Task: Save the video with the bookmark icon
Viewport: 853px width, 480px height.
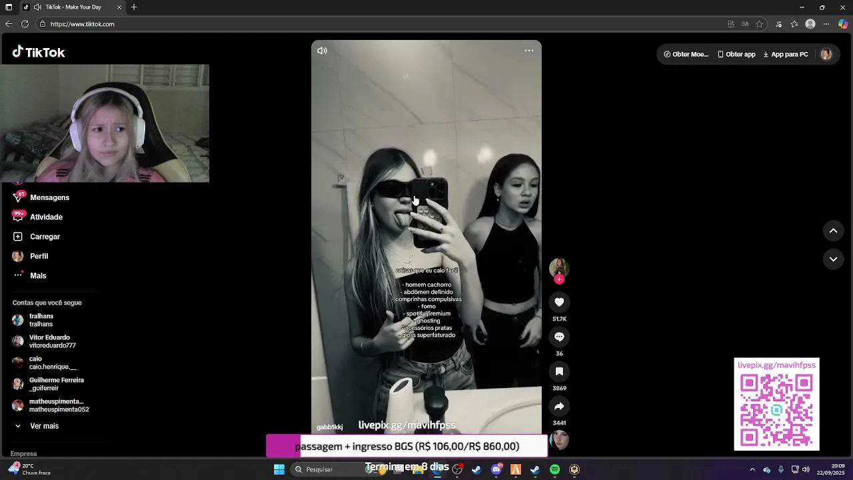Action: [x=559, y=371]
